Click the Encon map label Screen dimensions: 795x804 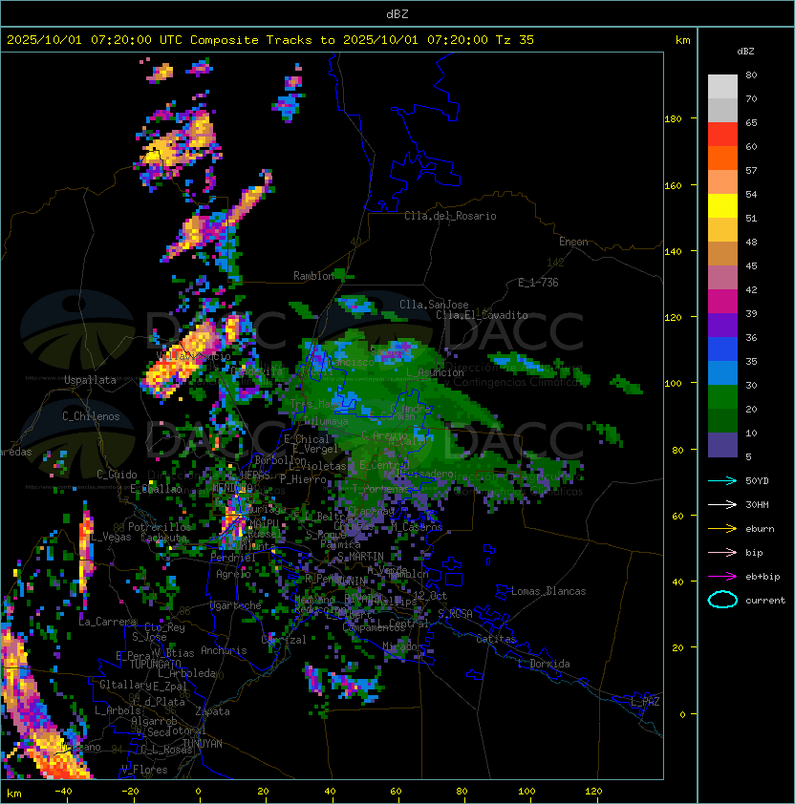pyautogui.click(x=573, y=242)
